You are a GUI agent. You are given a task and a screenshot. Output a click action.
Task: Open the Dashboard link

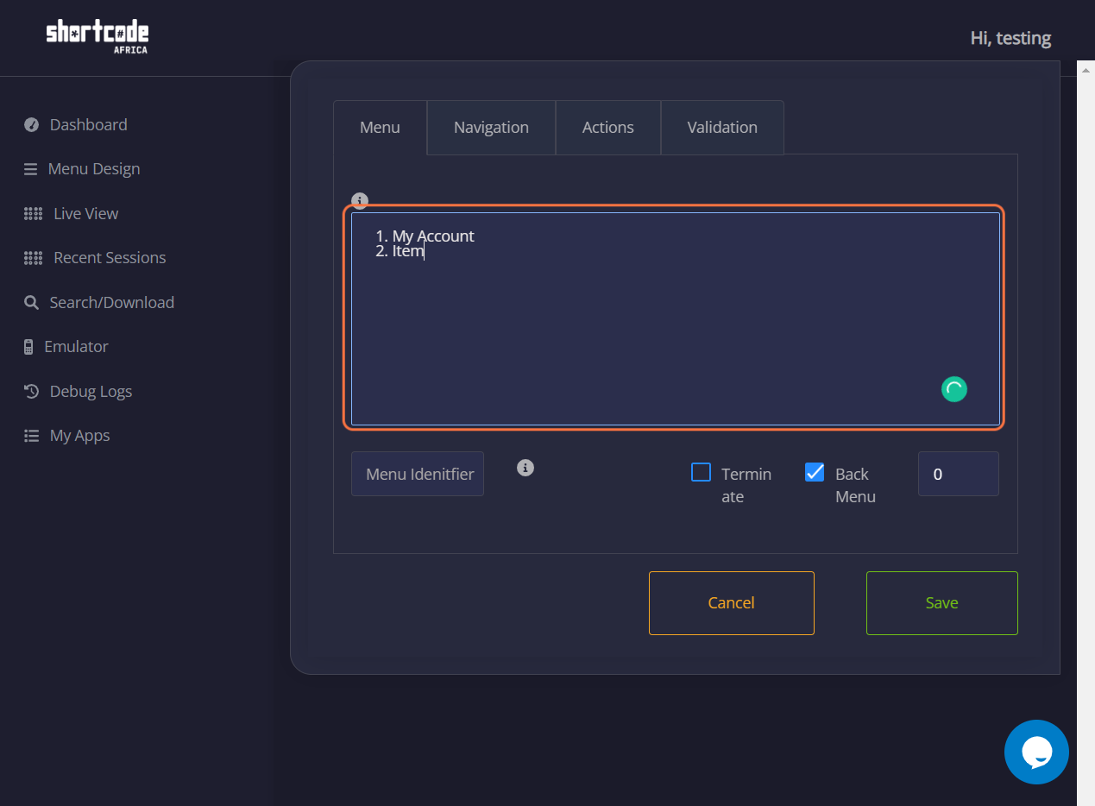tap(88, 124)
